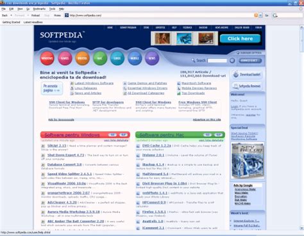Open the Tools menu
The image size is (304, 236).
[x=52, y=9]
